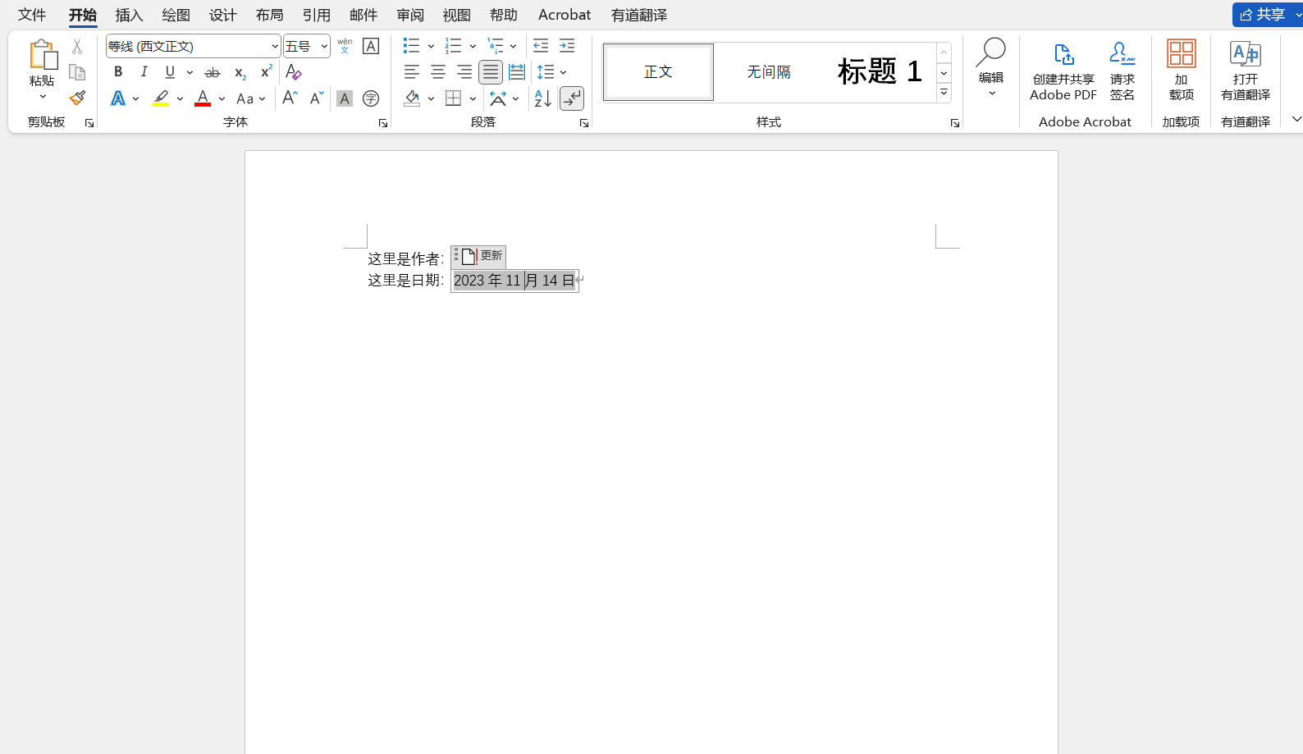1303x754 pixels.
Task: Toggle character shading
Action: pos(345,98)
